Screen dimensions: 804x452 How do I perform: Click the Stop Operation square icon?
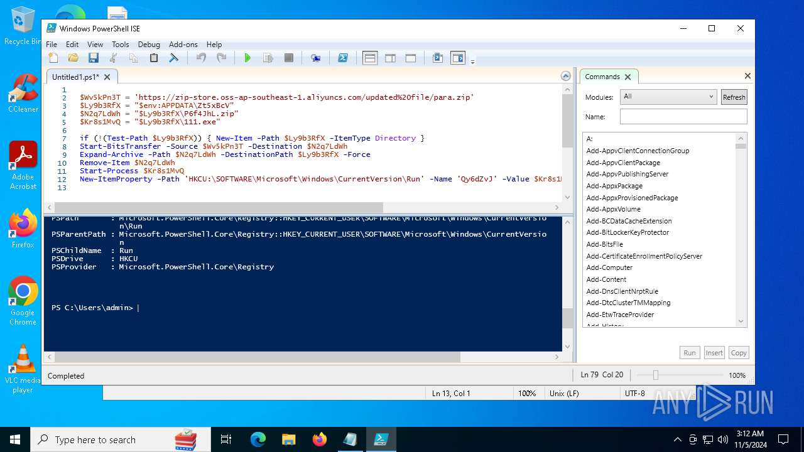289,58
